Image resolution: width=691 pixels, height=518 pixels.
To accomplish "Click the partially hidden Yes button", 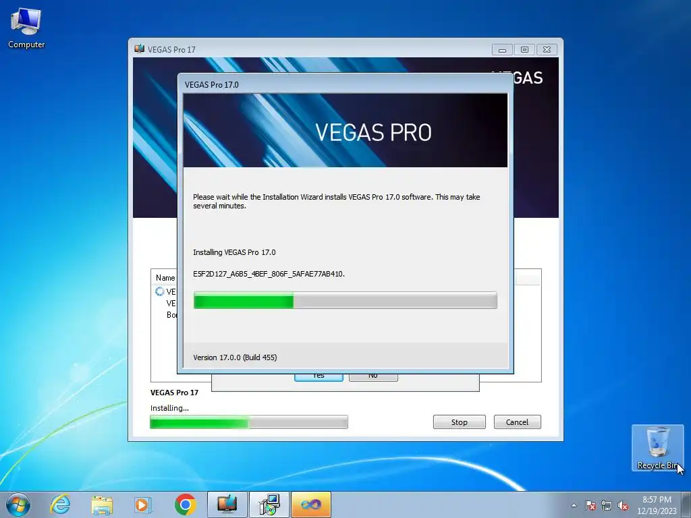I will (319, 378).
